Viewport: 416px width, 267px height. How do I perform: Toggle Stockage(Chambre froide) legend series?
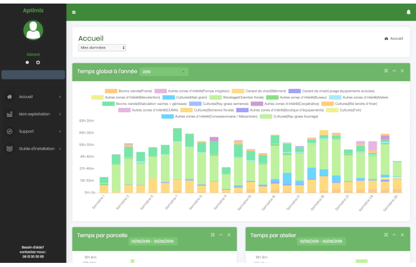[237, 97]
